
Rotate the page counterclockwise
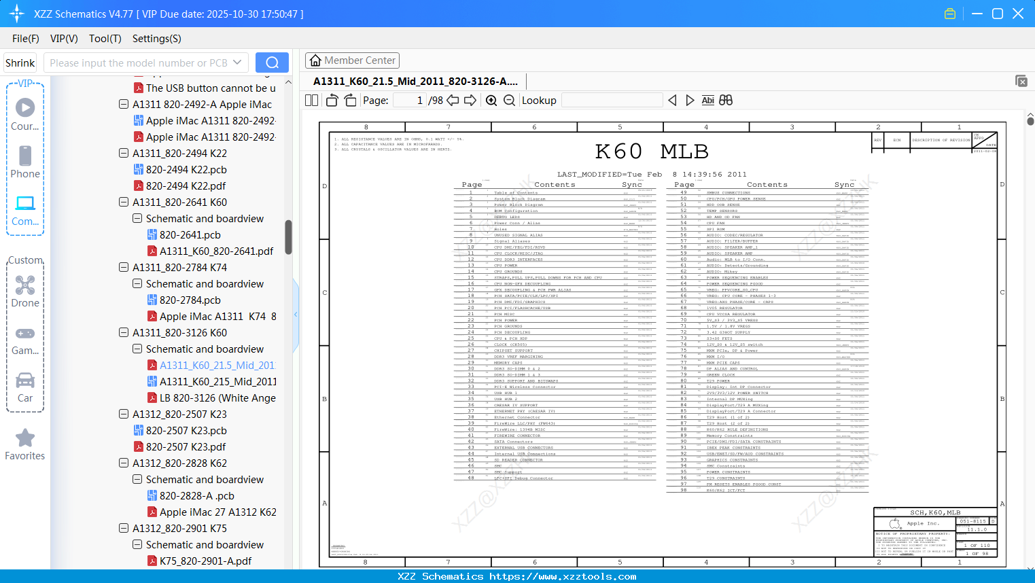click(x=332, y=100)
